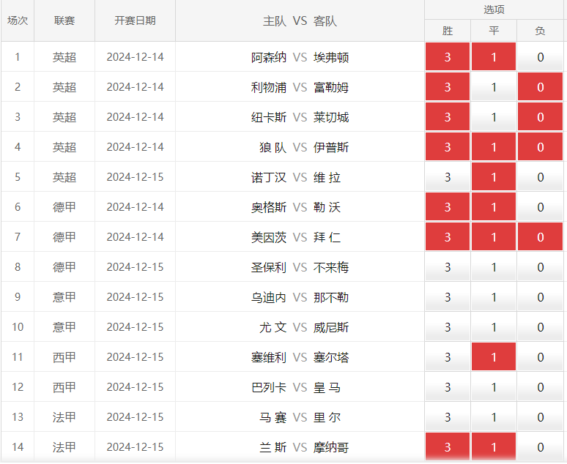This screenshot has width=567, height=464.
Task: Select win (3) for 诺丁汉 VS 维拉
Action: (448, 176)
